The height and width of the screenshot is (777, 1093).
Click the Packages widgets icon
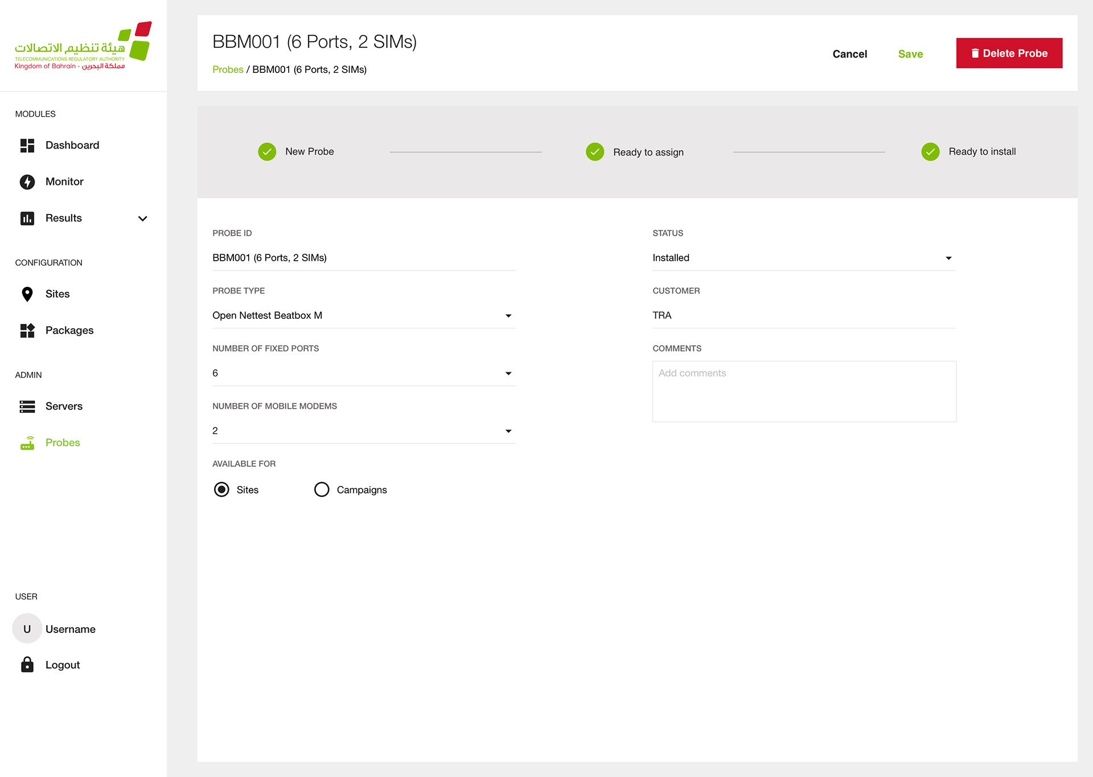(27, 330)
